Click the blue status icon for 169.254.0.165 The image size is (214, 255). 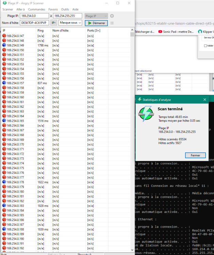[x=4, y=121]
